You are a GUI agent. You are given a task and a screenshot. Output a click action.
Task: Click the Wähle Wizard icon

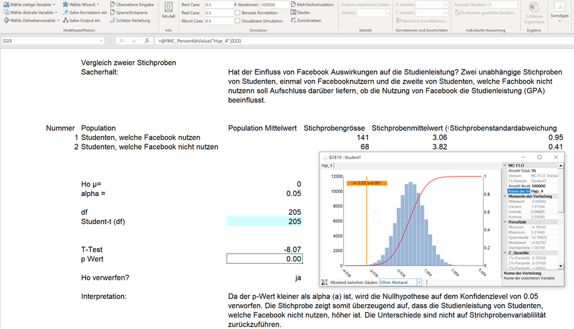pos(65,4)
